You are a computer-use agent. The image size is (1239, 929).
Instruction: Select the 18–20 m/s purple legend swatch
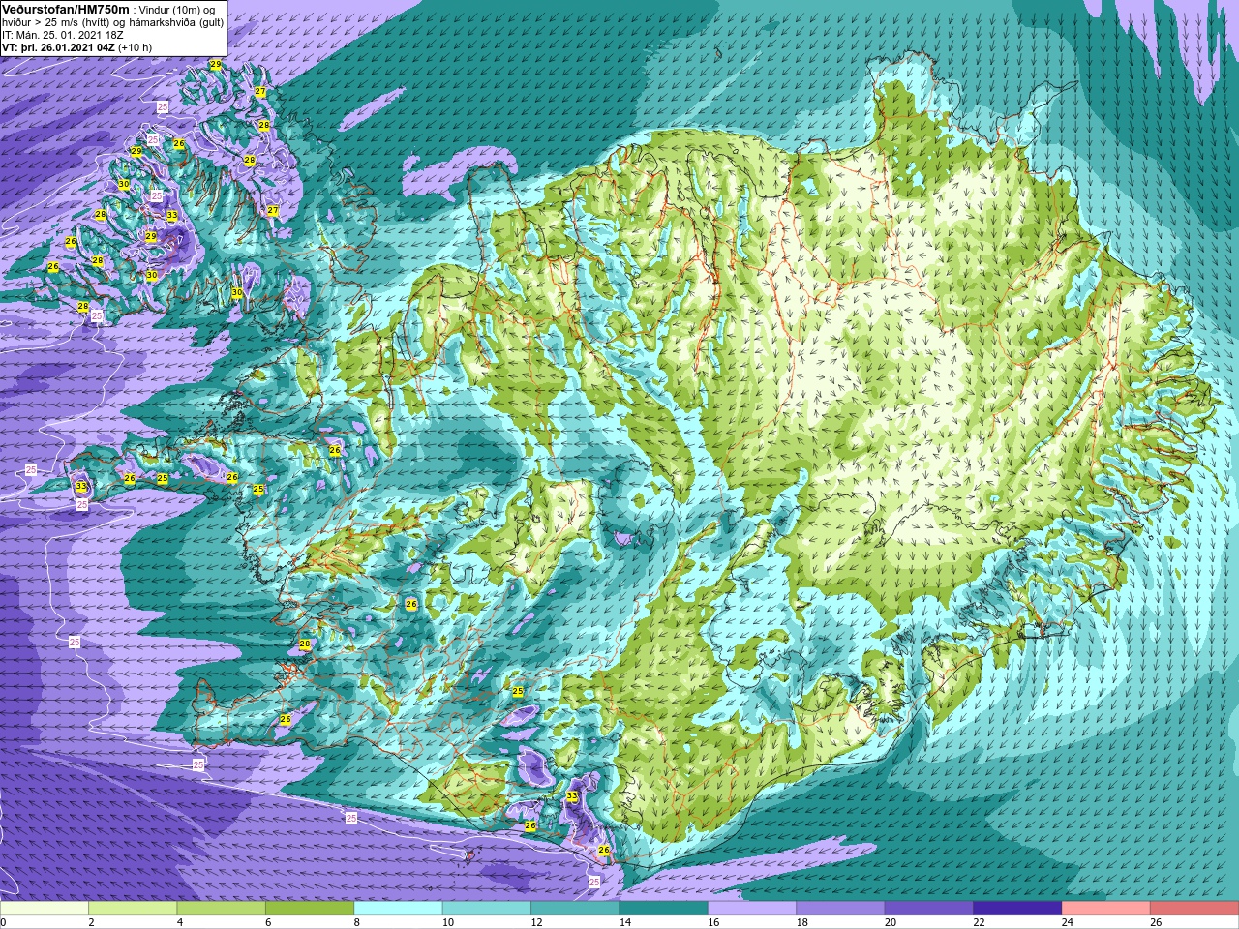[x=840, y=909]
